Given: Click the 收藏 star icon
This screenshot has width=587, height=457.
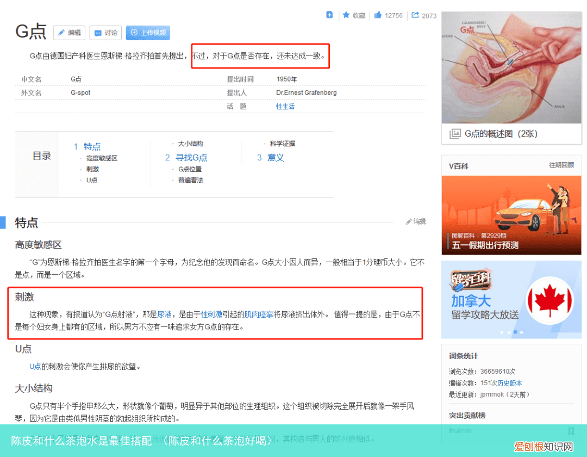Looking at the screenshot, I should click(x=346, y=15).
